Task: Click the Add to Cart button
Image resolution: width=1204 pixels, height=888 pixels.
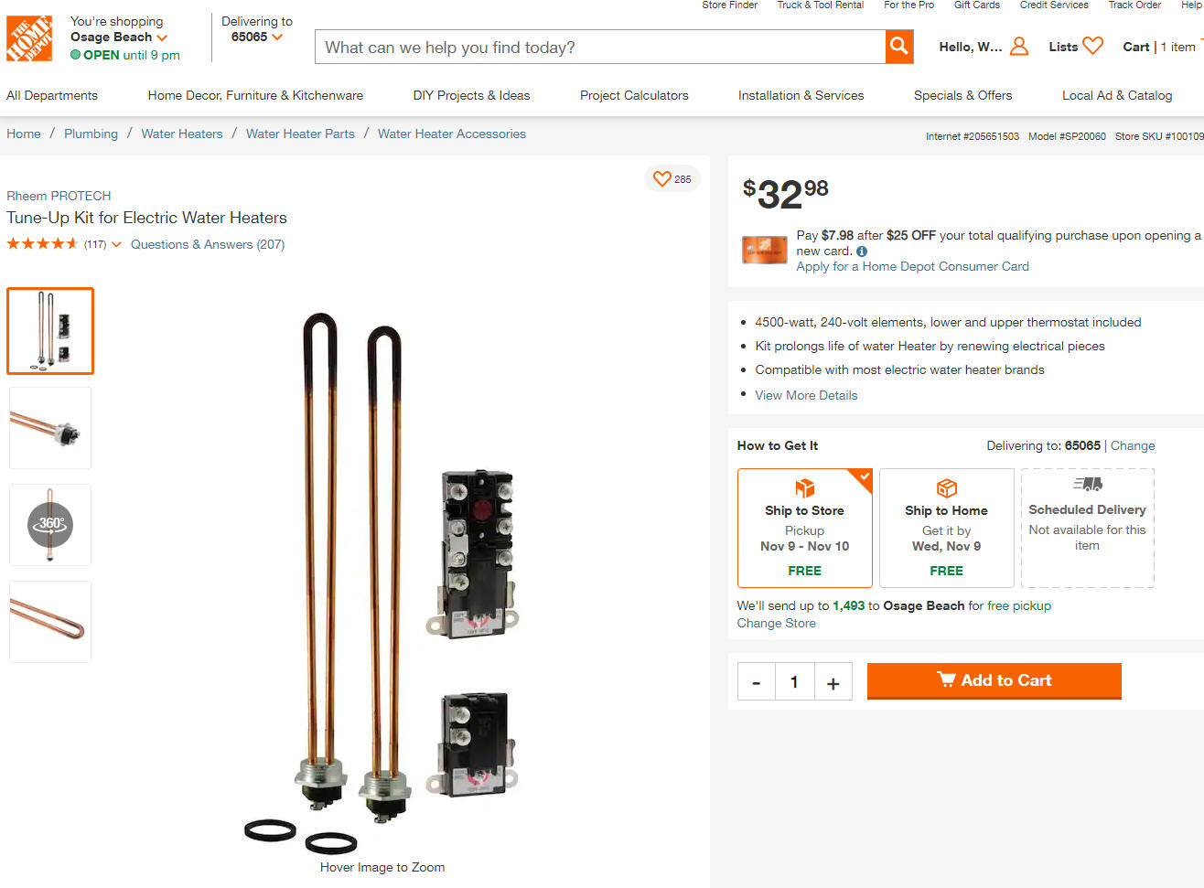Action: click(994, 680)
